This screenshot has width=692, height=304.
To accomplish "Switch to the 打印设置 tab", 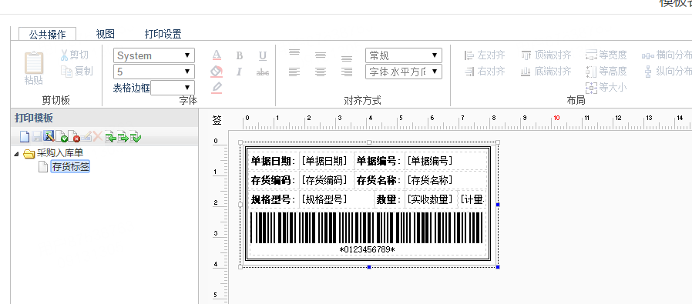I will click(x=163, y=34).
